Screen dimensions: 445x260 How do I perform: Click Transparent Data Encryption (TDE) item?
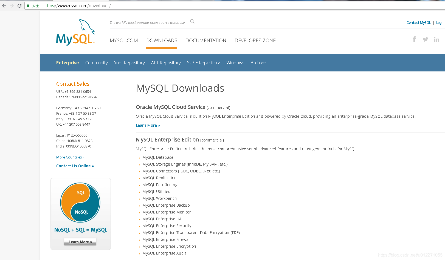pos(191,233)
